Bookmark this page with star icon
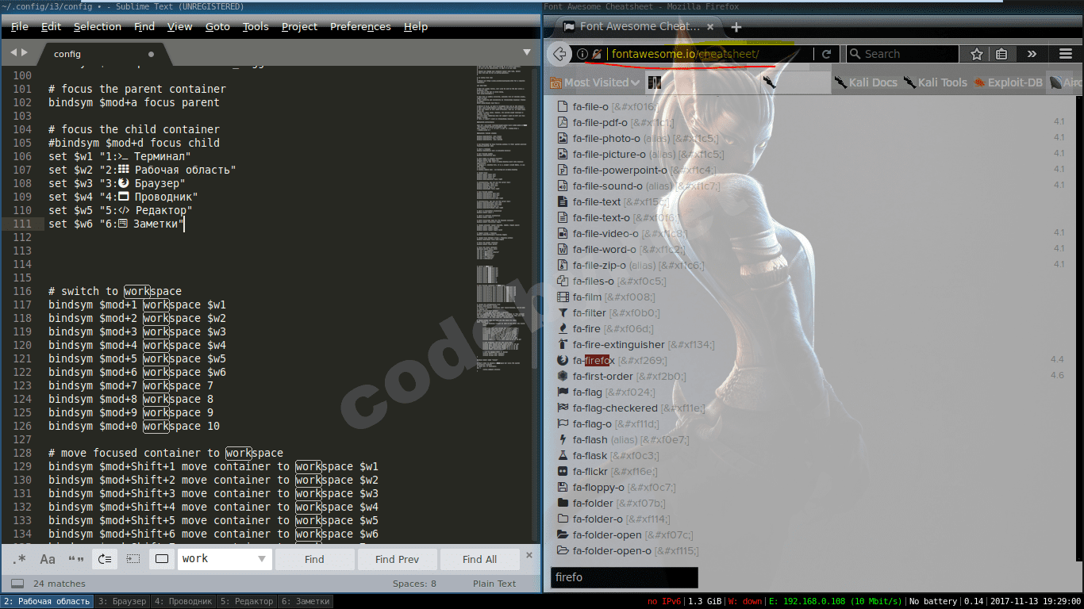The height and width of the screenshot is (609, 1084). [x=977, y=54]
